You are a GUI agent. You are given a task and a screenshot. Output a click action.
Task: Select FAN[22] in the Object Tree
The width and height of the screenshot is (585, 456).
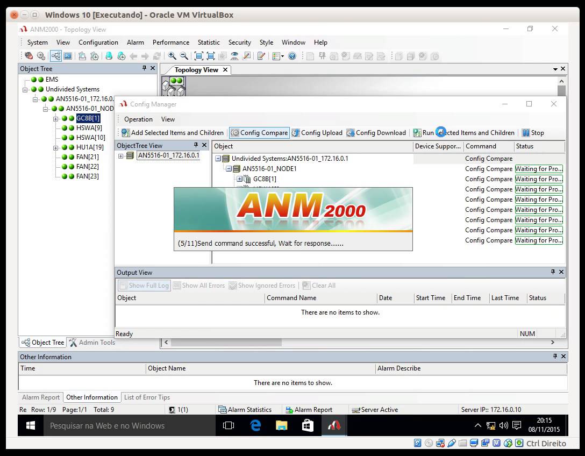click(x=87, y=166)
